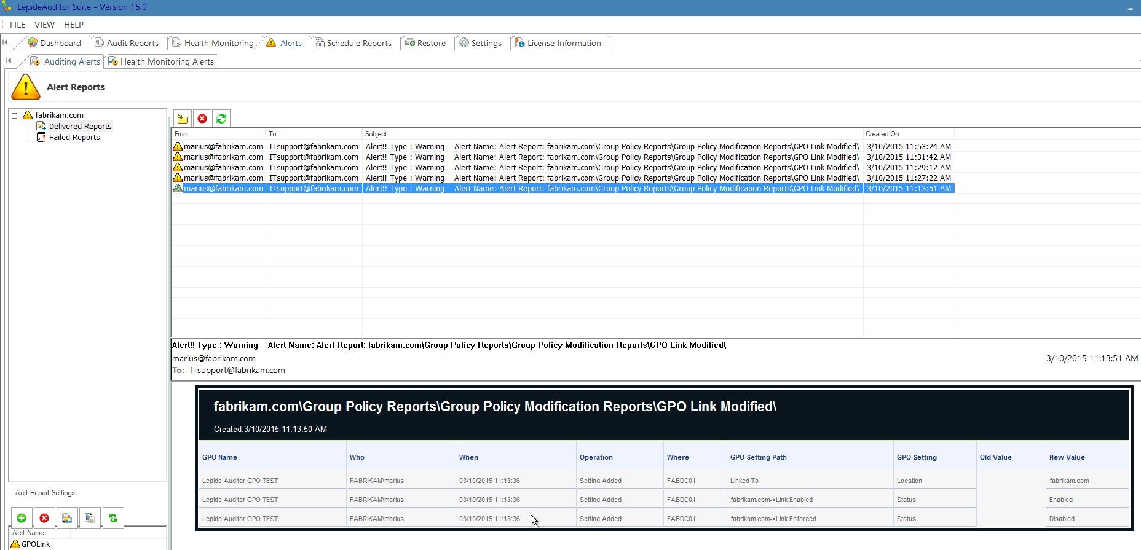
Task: Click the copy alert report icon
Action: coord(90,518)
